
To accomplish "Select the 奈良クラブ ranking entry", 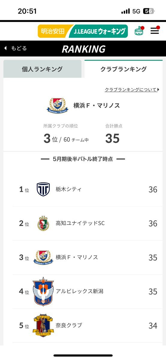I will coord(87,325).
